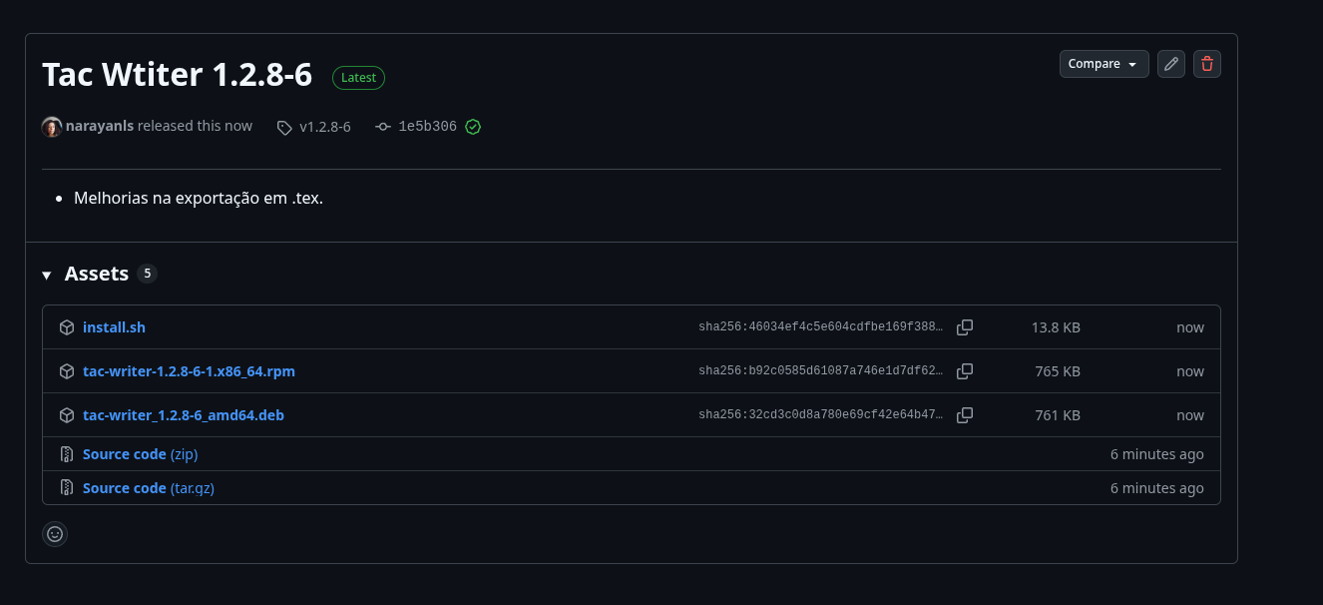The image size is (1323, 605).
Task: Download Source code (tar.gz)
Action: coord(148,488)
